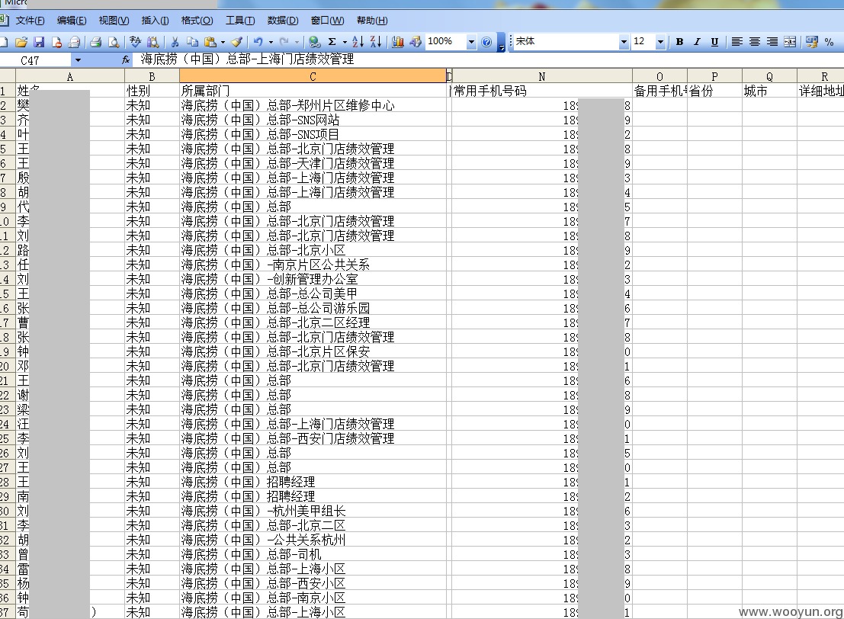Open the Chart Wizard icon
This screenshot has height=619, width=844.
(x=398, y=41)
